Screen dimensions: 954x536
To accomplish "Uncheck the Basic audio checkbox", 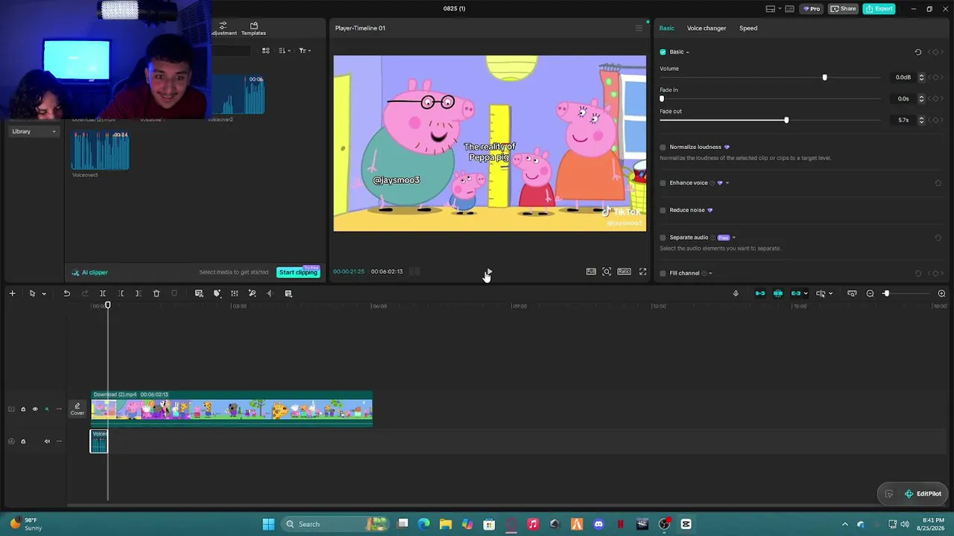I will tap(663, 52).
